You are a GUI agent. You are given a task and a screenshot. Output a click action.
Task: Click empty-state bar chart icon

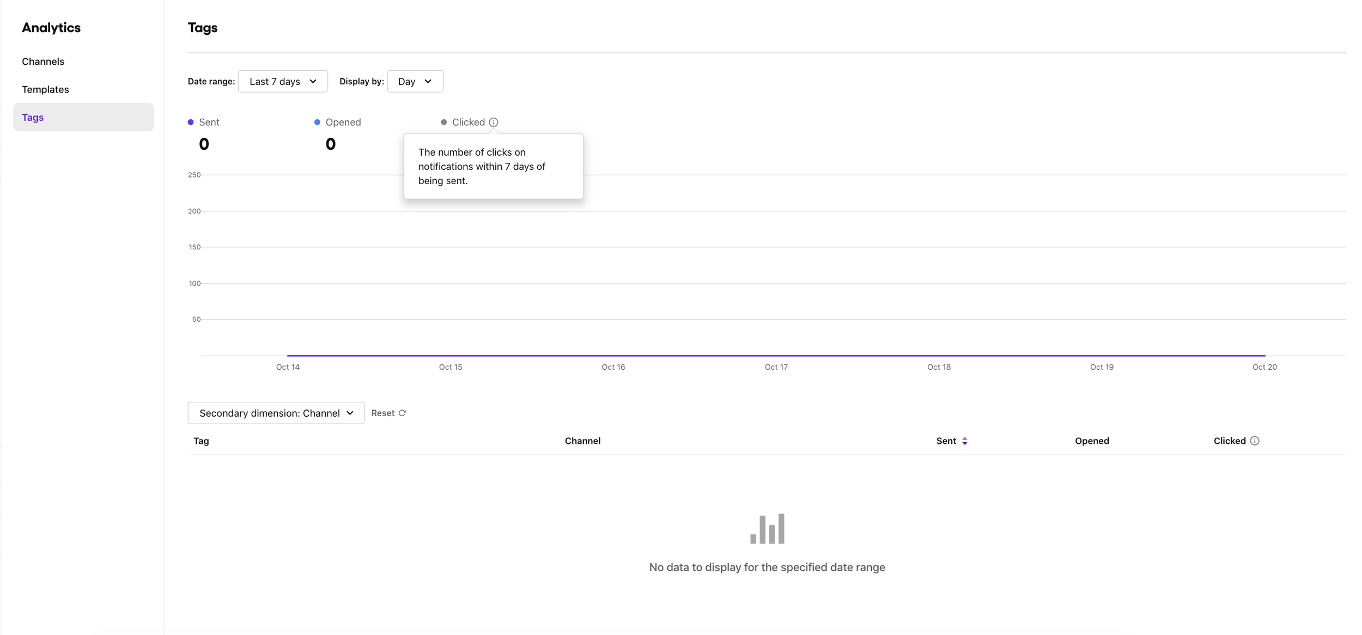(767, 528)
